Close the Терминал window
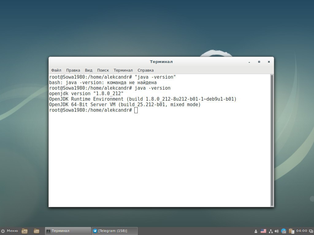Image resolution: width=314 pixels, height=235 pixels. [269, 62]
